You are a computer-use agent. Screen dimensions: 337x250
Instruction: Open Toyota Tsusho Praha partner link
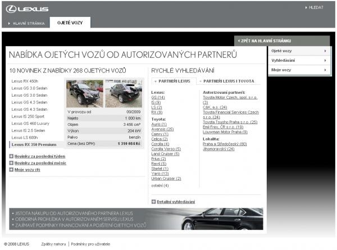[230, 122]
